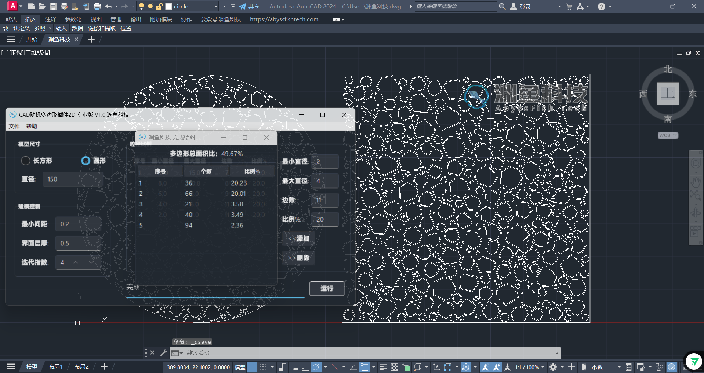Image resolution: width=704 pixels, height=373 pixels.
Task: Switch to the 布局1 layout tab
Action: (56, 366)
